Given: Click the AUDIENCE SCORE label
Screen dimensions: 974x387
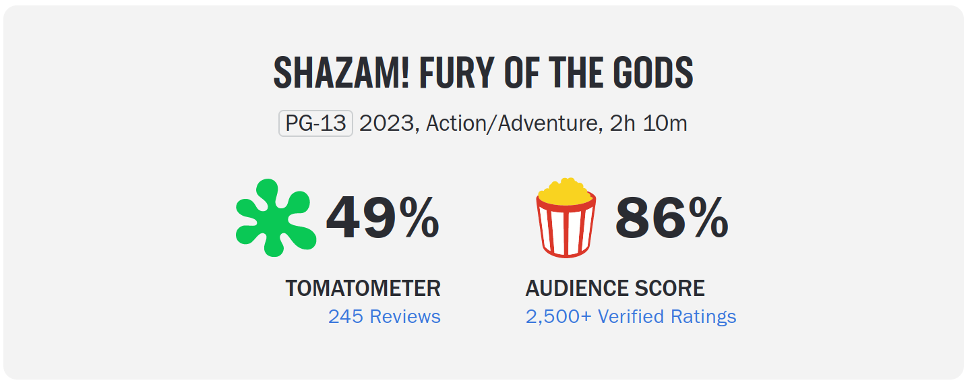Looking at the screenshot, I should [615, 289].
